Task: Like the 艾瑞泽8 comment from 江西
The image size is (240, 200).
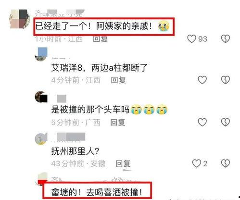Action: 202,80
